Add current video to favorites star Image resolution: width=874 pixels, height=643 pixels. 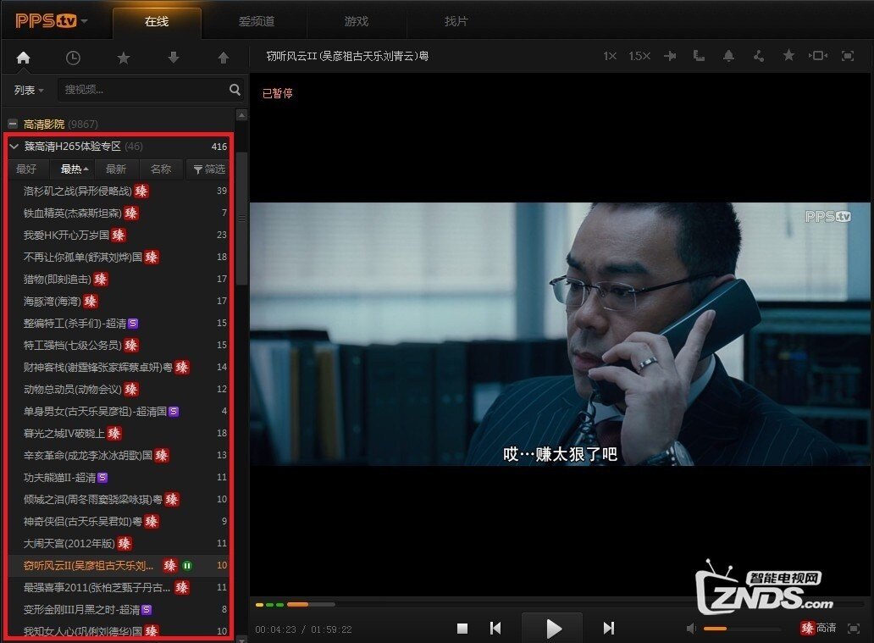click(788, 55)
